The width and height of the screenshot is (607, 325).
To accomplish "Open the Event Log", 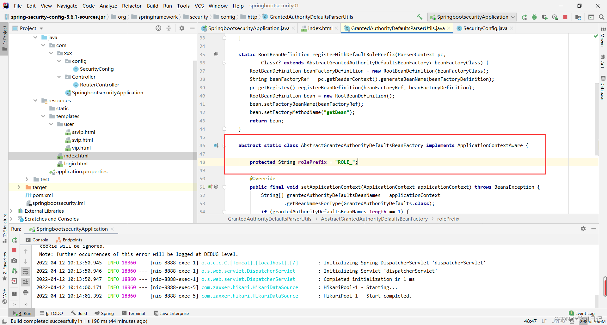I will coord(582,313).
